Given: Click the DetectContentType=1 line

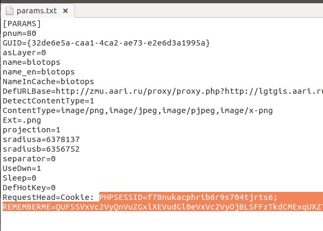Looking at the screenshot, I should coord(48,101).
